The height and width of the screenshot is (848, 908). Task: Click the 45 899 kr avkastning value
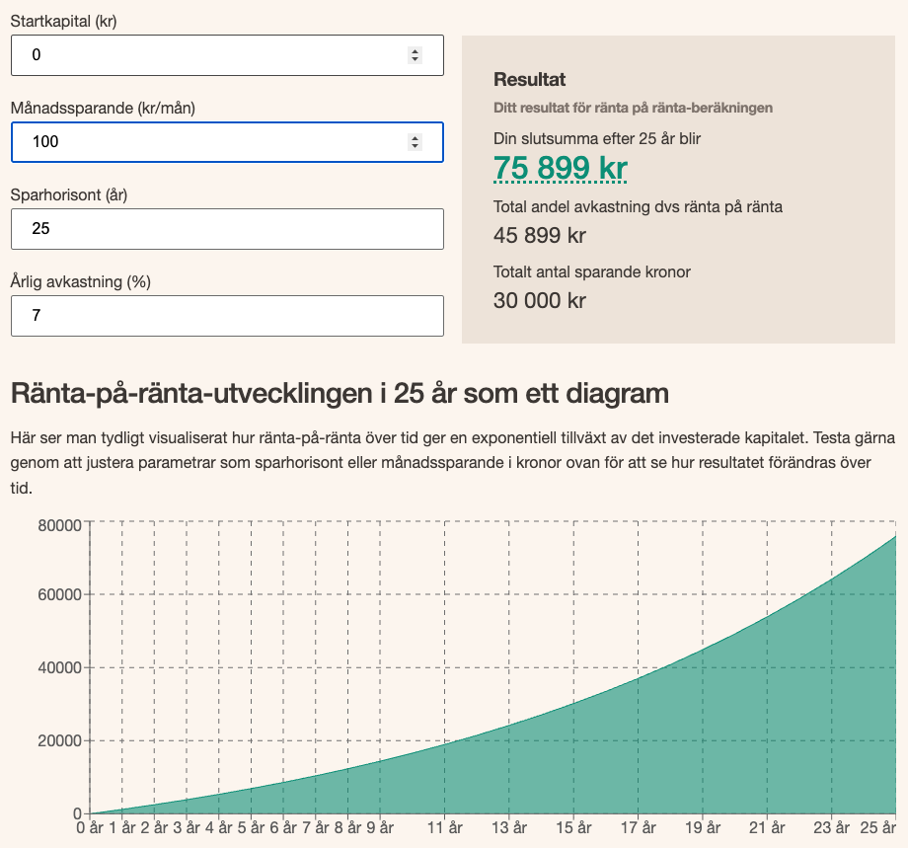coord(539,236)
